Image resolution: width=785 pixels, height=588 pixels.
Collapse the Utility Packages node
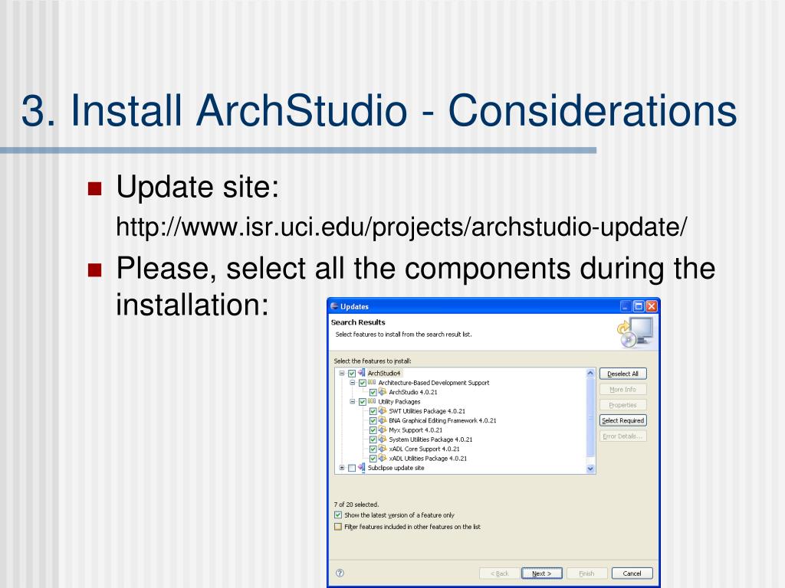click(352, 401)
